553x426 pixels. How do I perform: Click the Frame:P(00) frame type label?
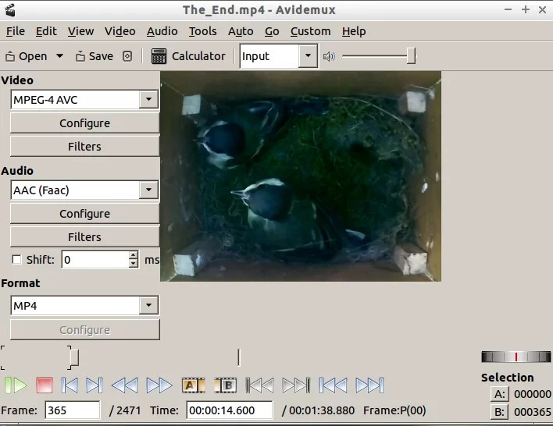pos(394,410)
